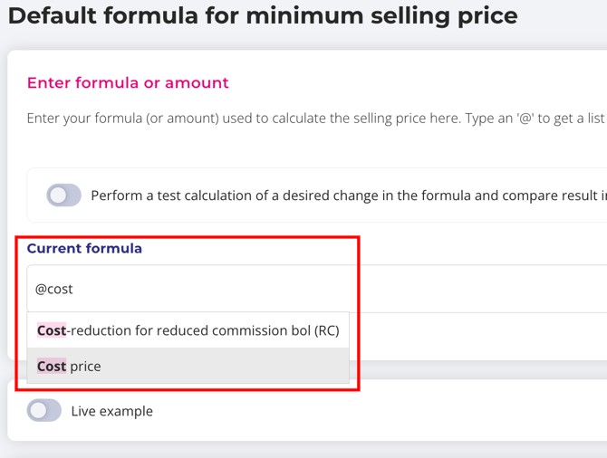
Task: Click the "Current formula" field label
Action: click(84, 248)
